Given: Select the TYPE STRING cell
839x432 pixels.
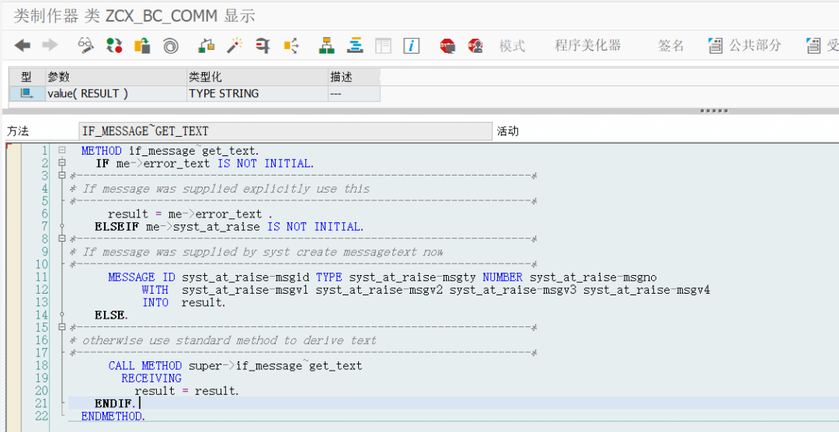Looking at the screenshot, I should click(x=257, y=94).
